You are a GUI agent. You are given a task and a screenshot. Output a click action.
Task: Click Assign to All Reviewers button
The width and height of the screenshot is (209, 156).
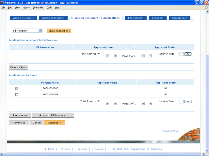(x=53, y=115)
